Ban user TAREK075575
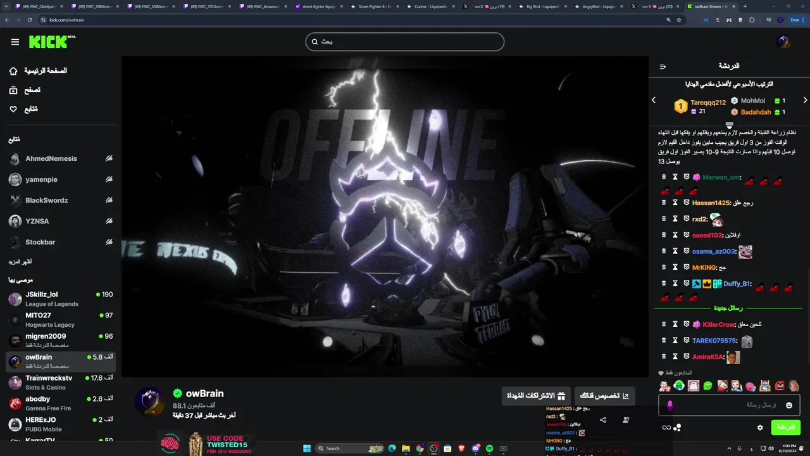This screenshot has width=810, height=456. (x=686, y=341)
